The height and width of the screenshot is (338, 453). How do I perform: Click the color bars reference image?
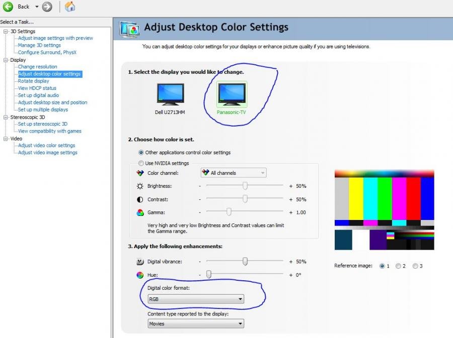384,210
